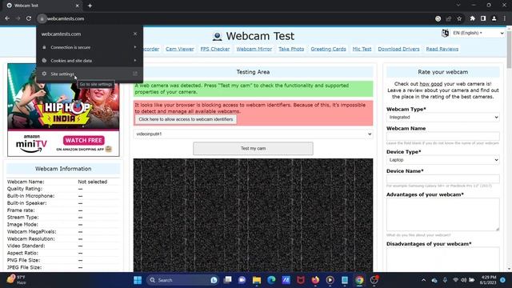Click the microphone tray icon
This screenshot has width=512, height=288.
445,280
